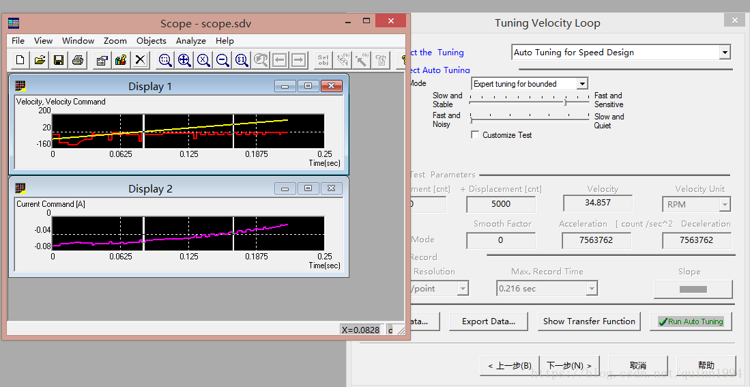Enable the Customize Test checkbox
750x387 pixels.
tap(475, 135)
